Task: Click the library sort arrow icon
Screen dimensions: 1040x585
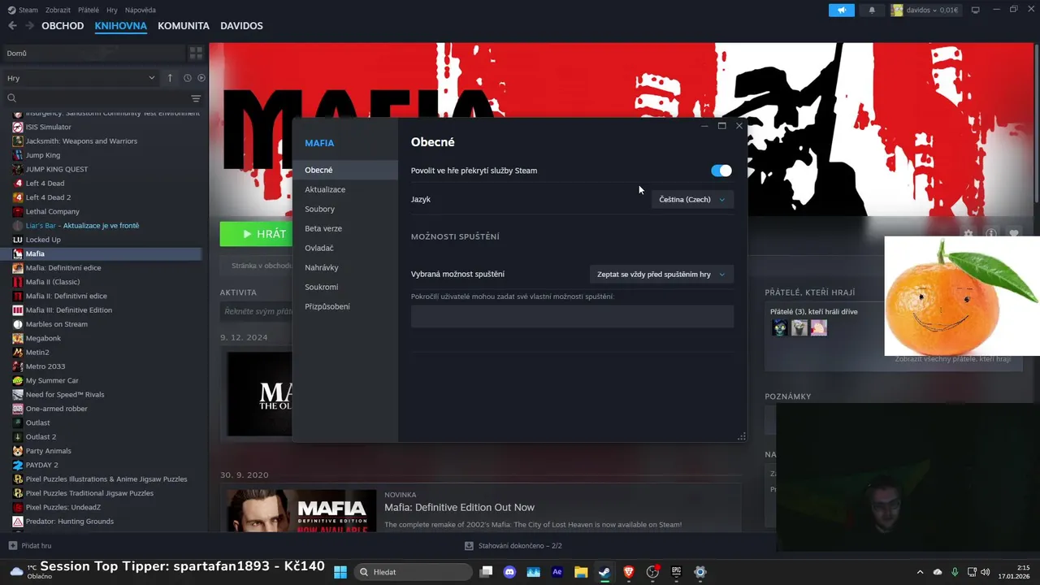Action: click(x=170, y=78)
